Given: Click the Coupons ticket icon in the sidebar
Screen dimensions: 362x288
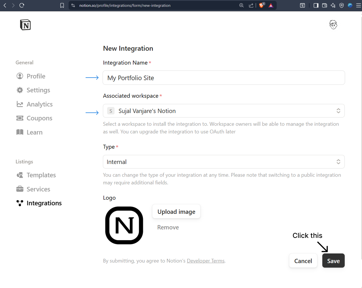Looking at the screenshot, I should [x=20, y=118].
